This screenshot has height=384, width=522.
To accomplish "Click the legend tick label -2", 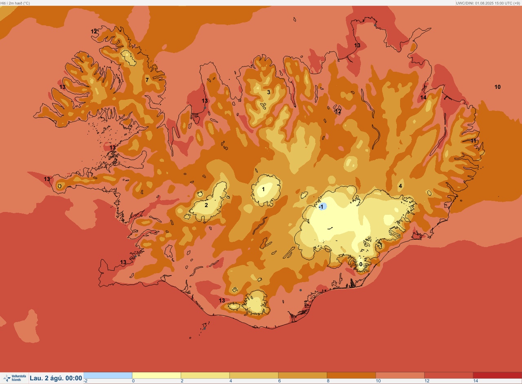I will tap(86, 381).
